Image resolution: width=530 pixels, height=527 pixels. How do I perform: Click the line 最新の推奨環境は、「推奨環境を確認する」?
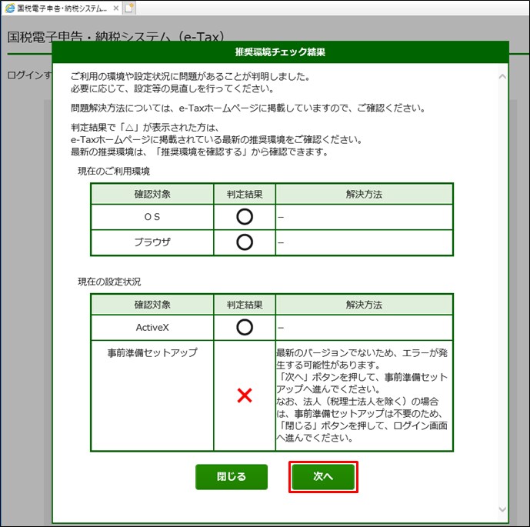[x=200, y=152]
